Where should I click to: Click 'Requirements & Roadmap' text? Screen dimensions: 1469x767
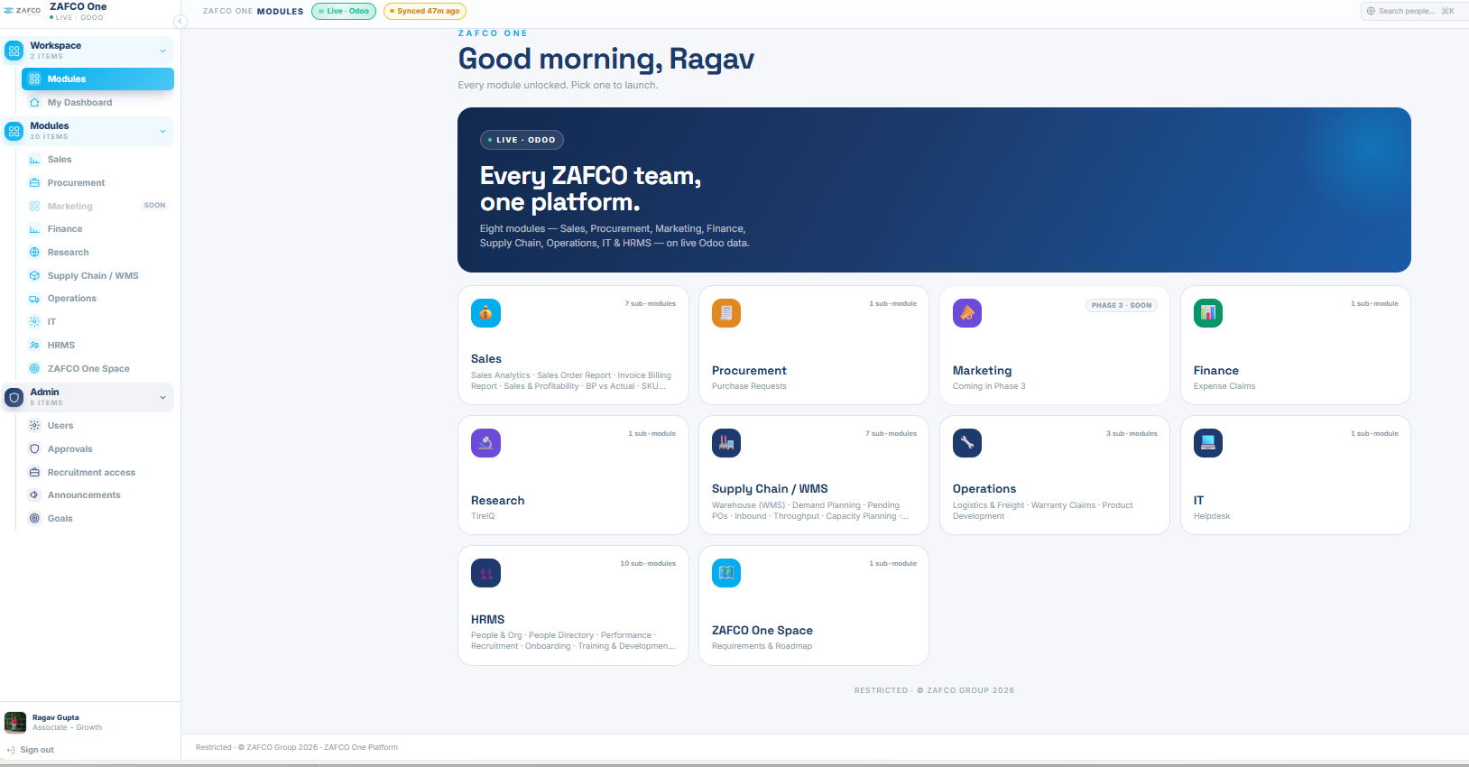click(762, 646)
